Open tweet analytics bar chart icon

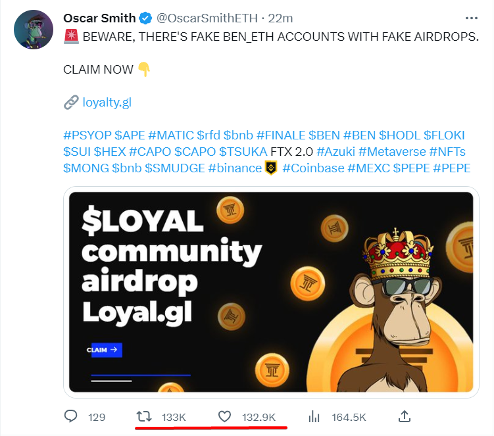pos(314,416)
